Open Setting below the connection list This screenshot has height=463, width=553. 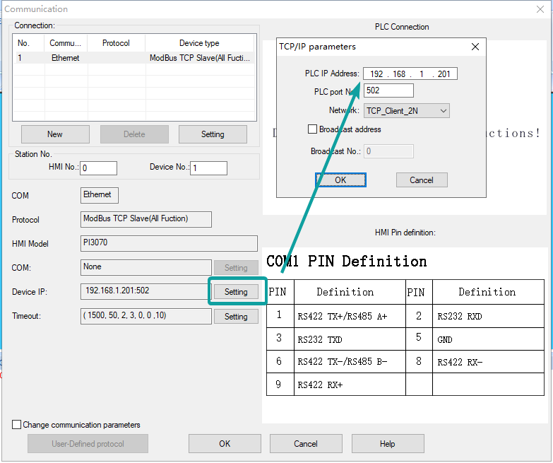[x=213, y=134]
